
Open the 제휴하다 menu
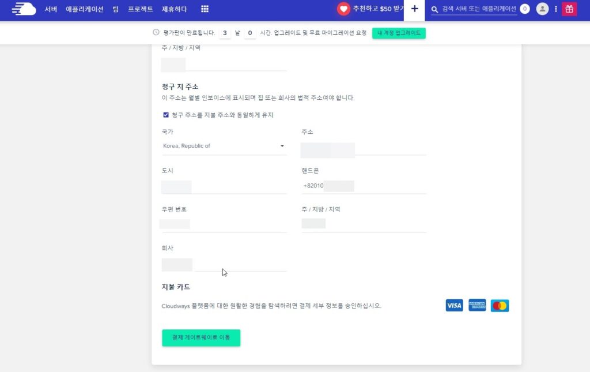coord(174,9)
